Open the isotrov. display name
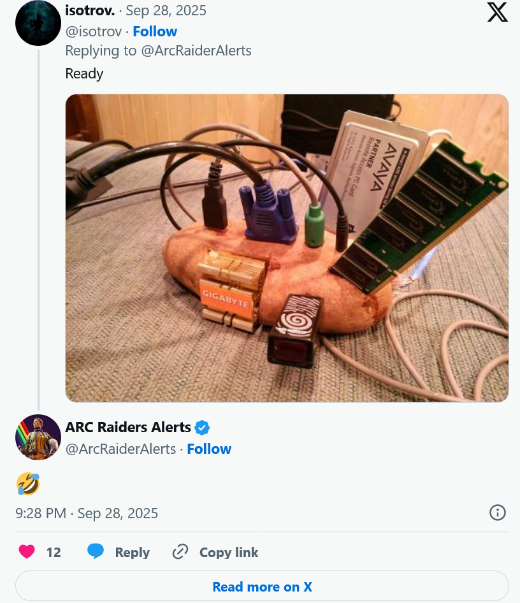 click(x=90, y=11)
